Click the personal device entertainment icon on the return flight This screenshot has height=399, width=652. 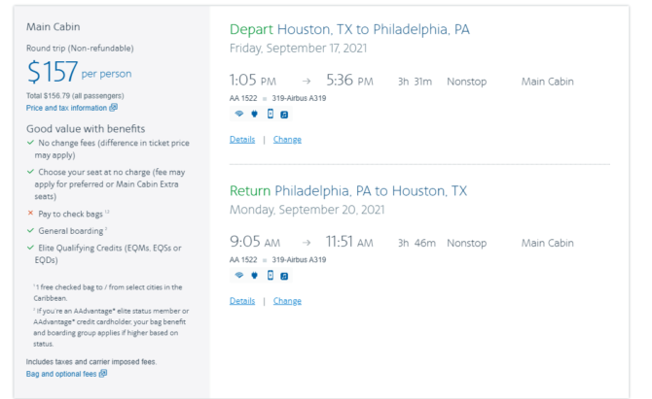point(271,275)
